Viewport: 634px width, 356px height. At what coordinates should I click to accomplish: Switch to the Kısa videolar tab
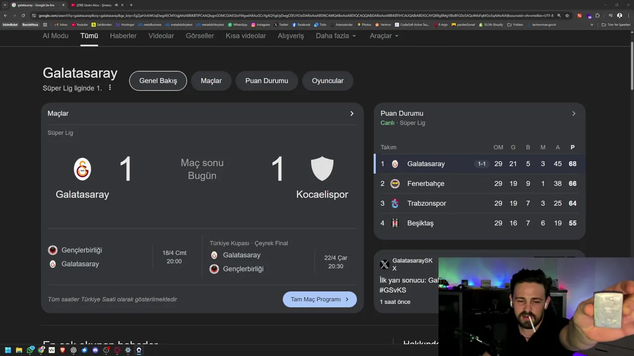click(x=246, y=36)
